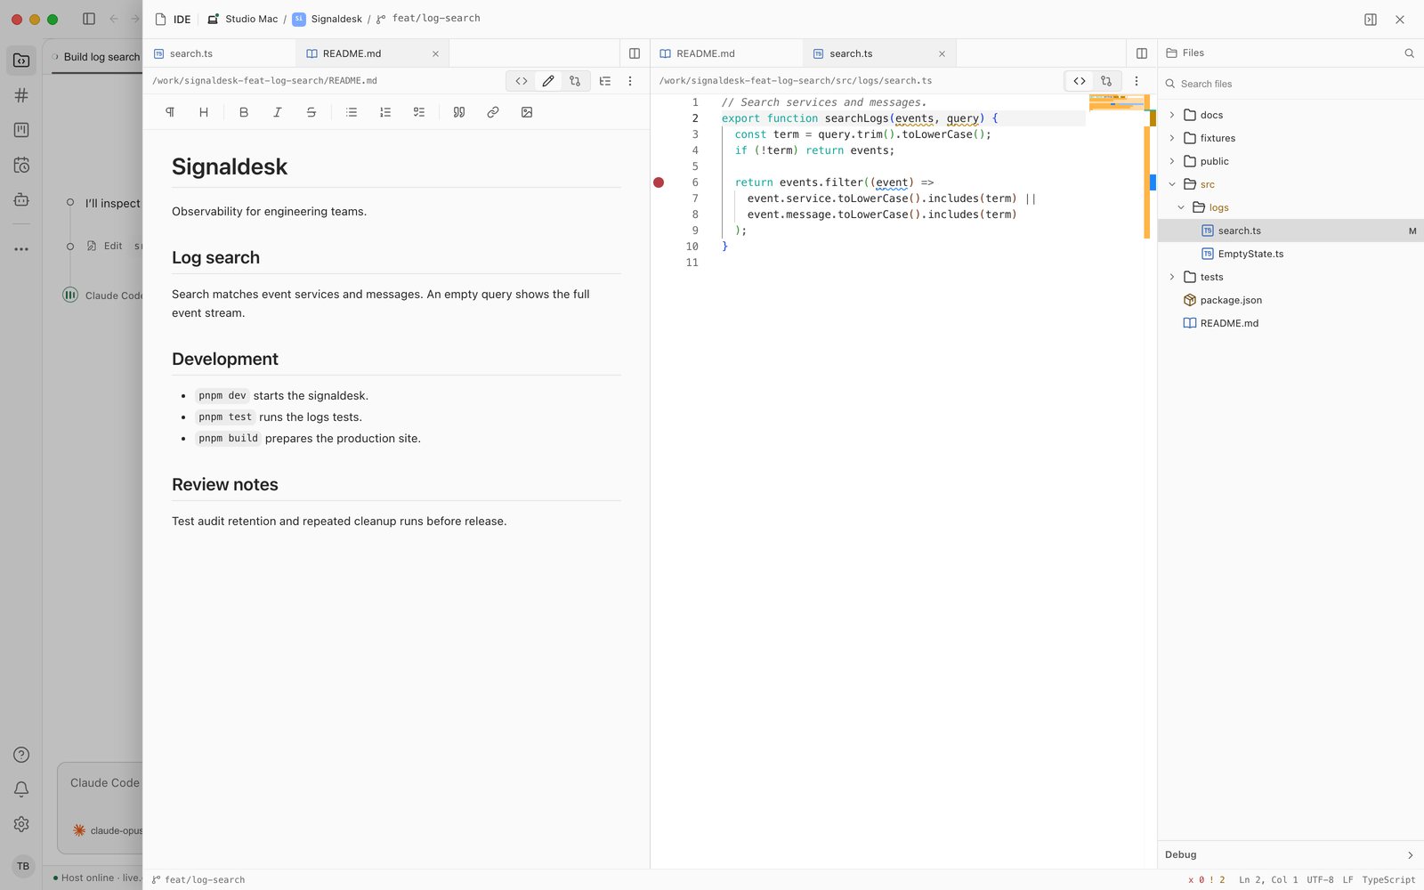Switch README to diff view

(x=575, y=81)
